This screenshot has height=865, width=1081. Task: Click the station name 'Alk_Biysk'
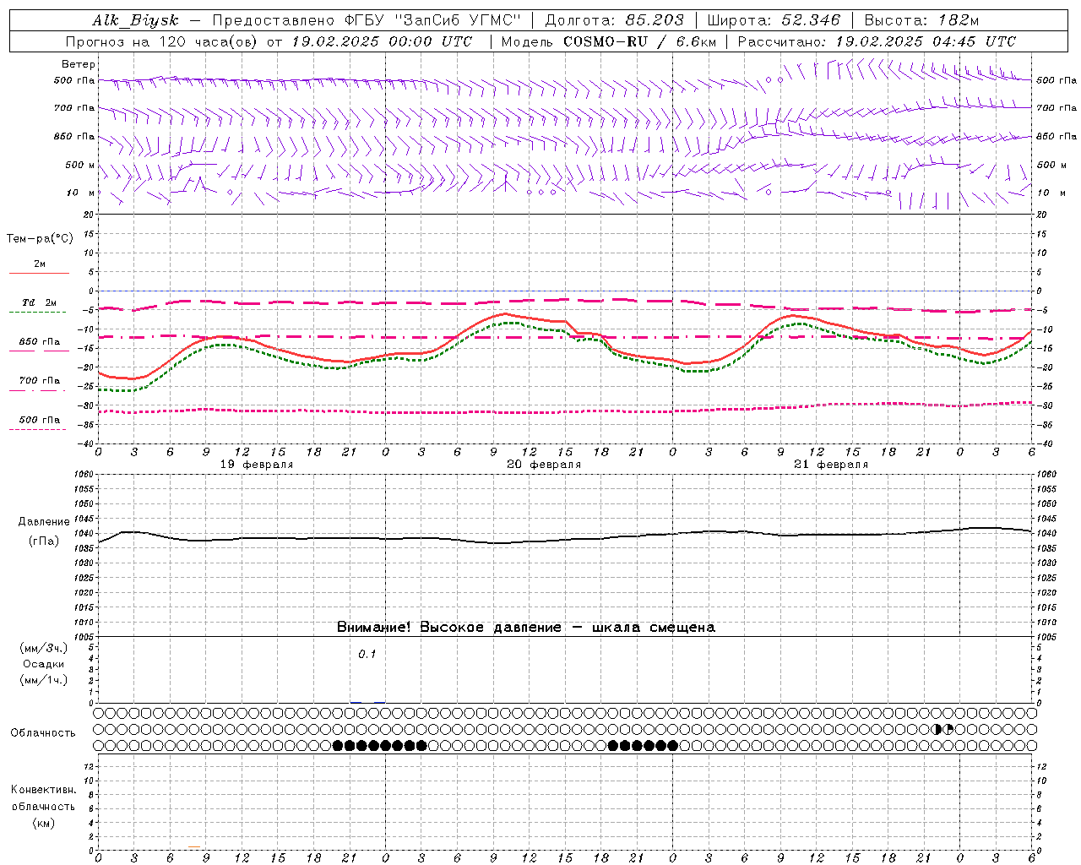click(135, 20)
